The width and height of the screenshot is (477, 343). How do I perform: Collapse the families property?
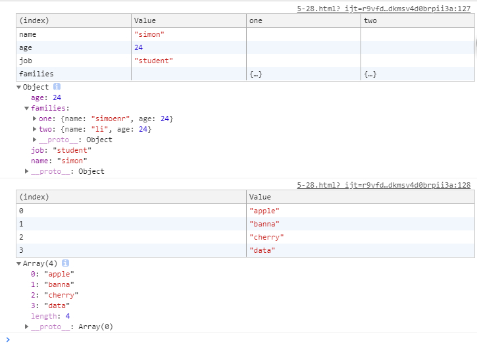click(26, 108)
